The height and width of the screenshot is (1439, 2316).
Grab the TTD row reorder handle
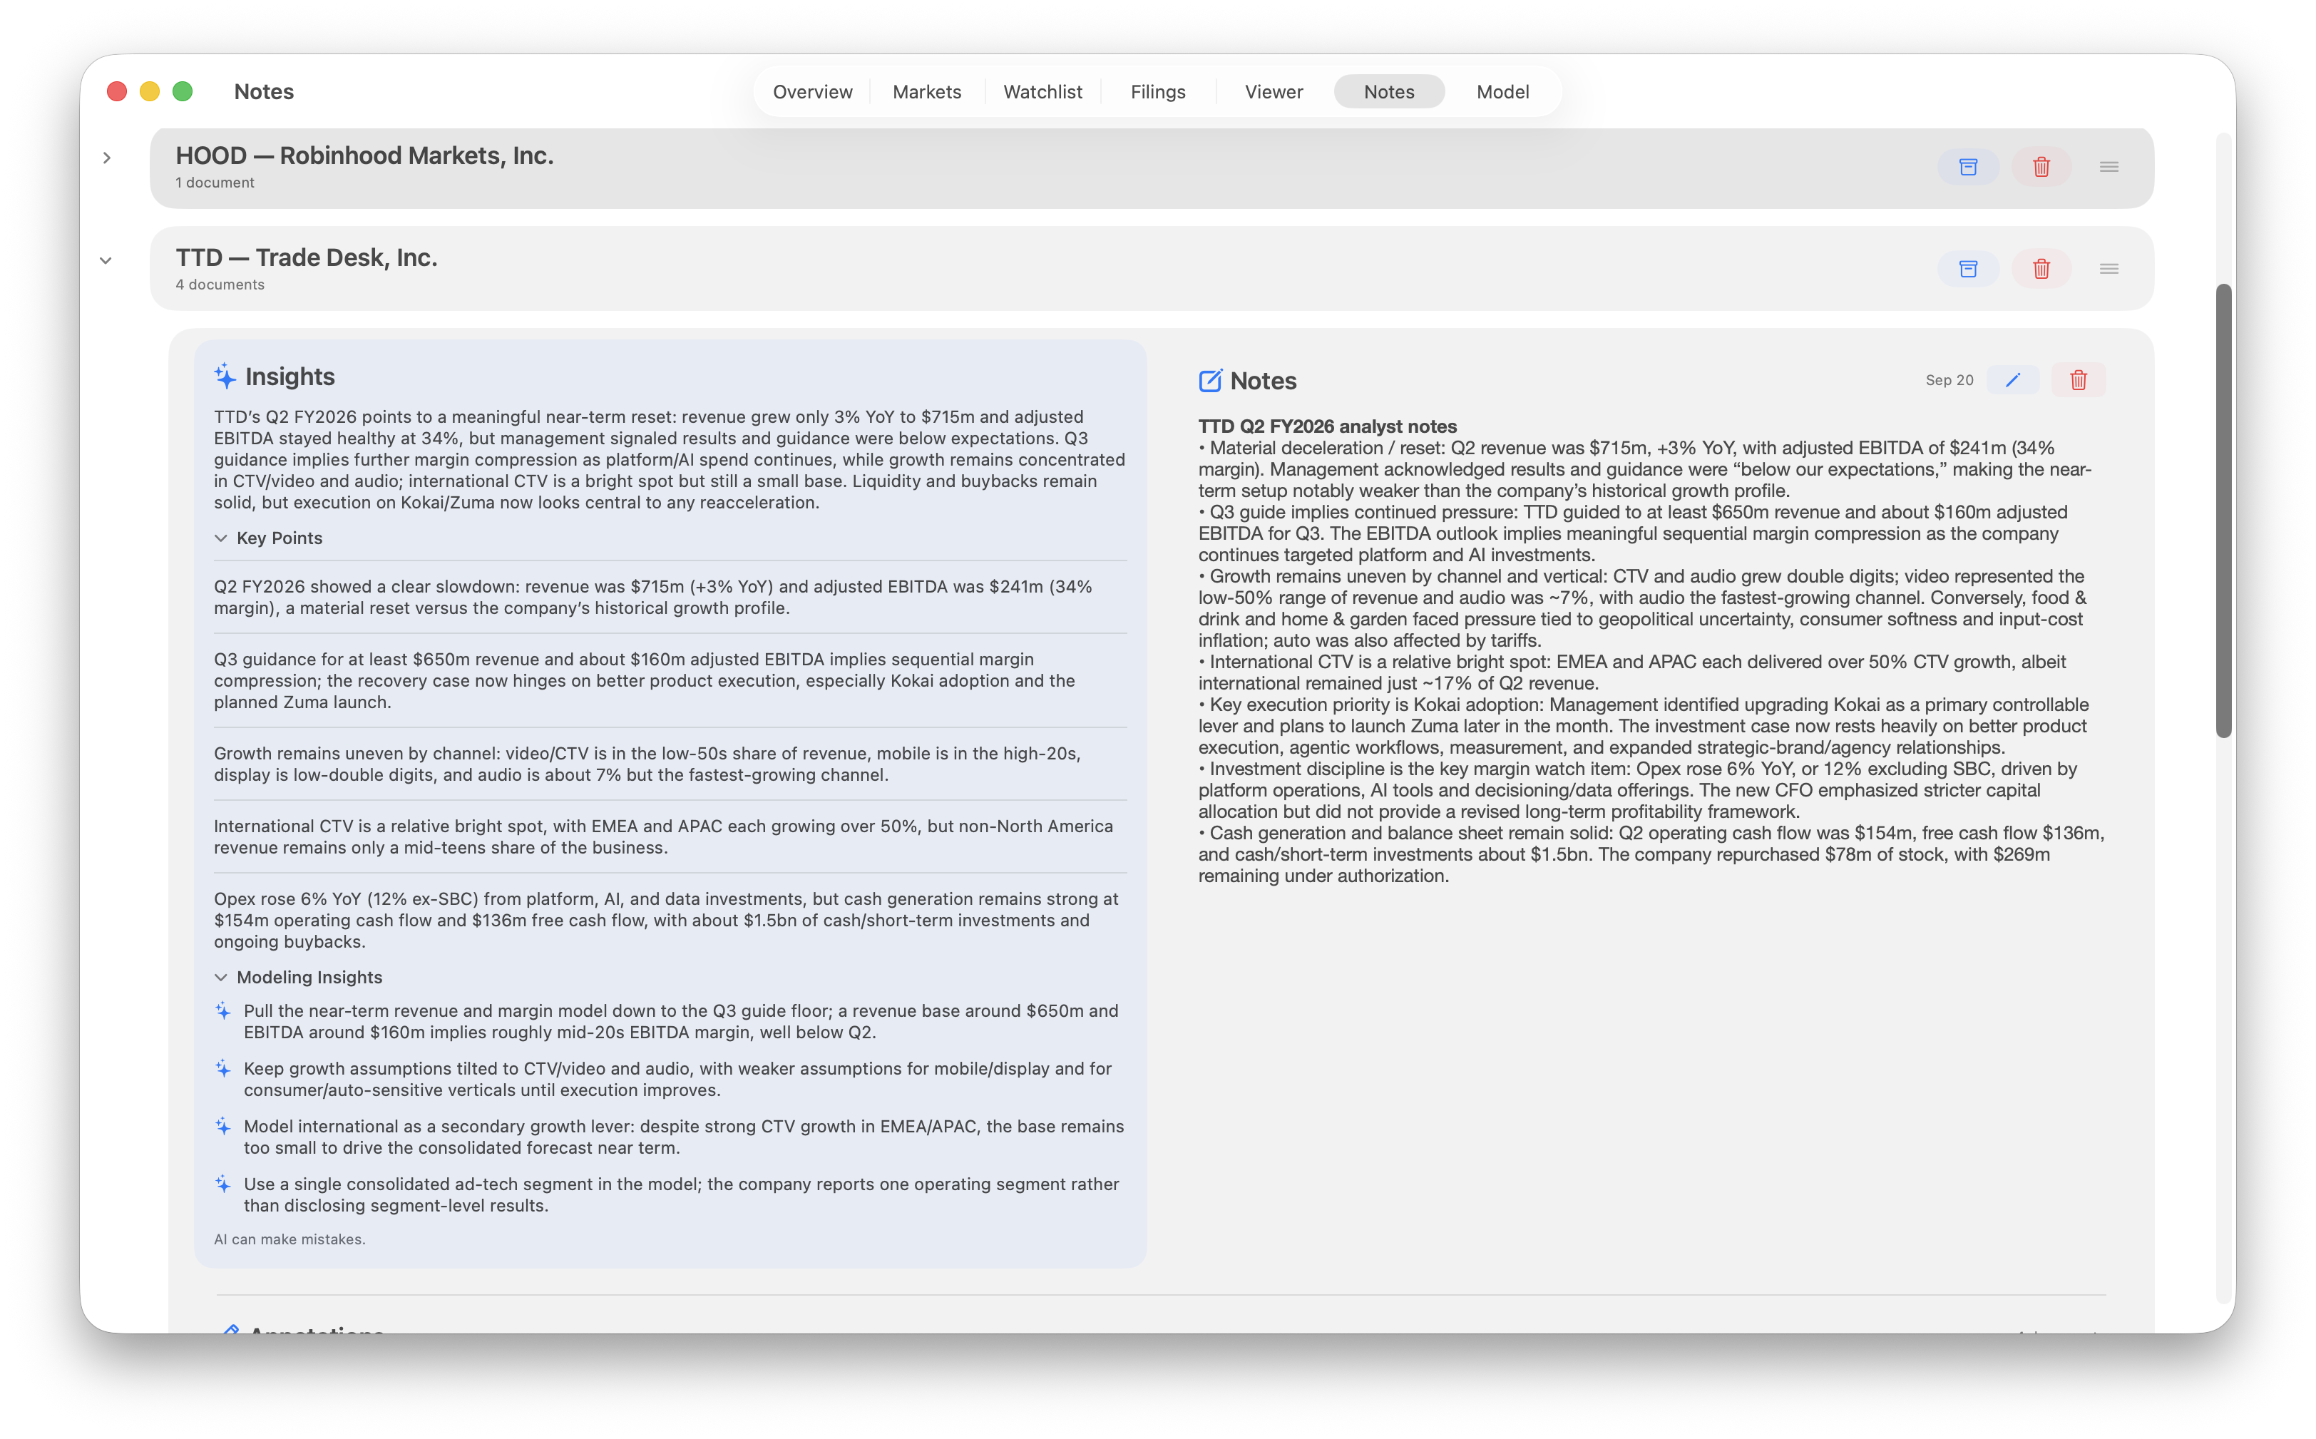2109,268
